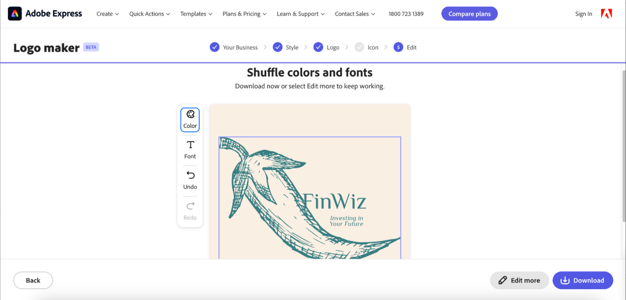626x300 pixels.
Task: Click the Adobe Express logo icon
Action: 15,14
